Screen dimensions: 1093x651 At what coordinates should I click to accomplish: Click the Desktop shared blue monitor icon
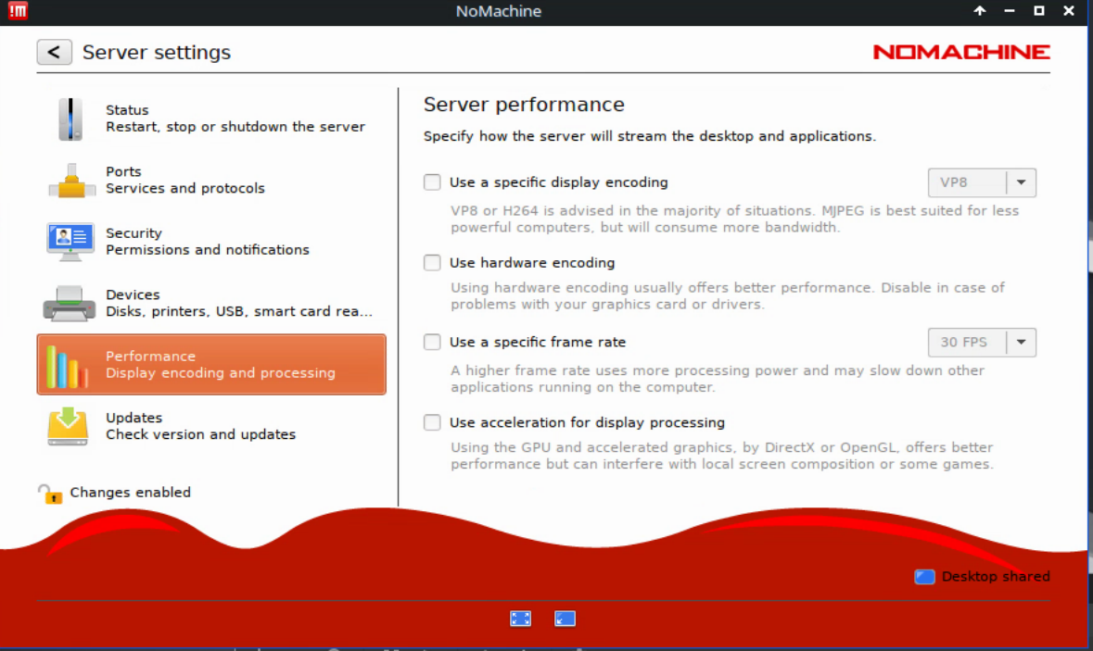pos(924,577)
